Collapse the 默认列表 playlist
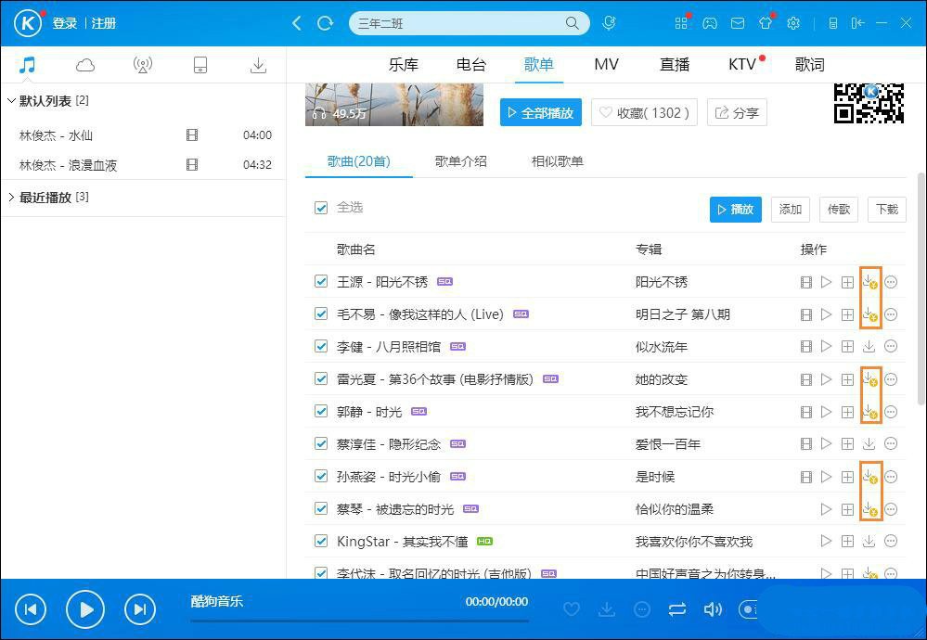 tap(11, 100)
